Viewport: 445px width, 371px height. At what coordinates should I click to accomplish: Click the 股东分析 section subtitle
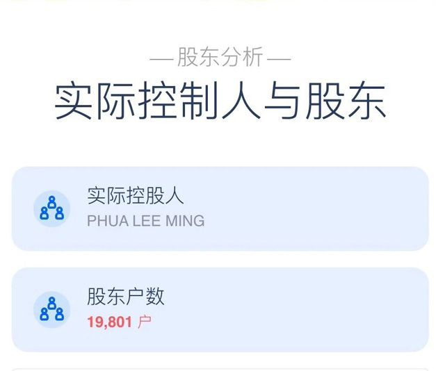tap(220, 58)
